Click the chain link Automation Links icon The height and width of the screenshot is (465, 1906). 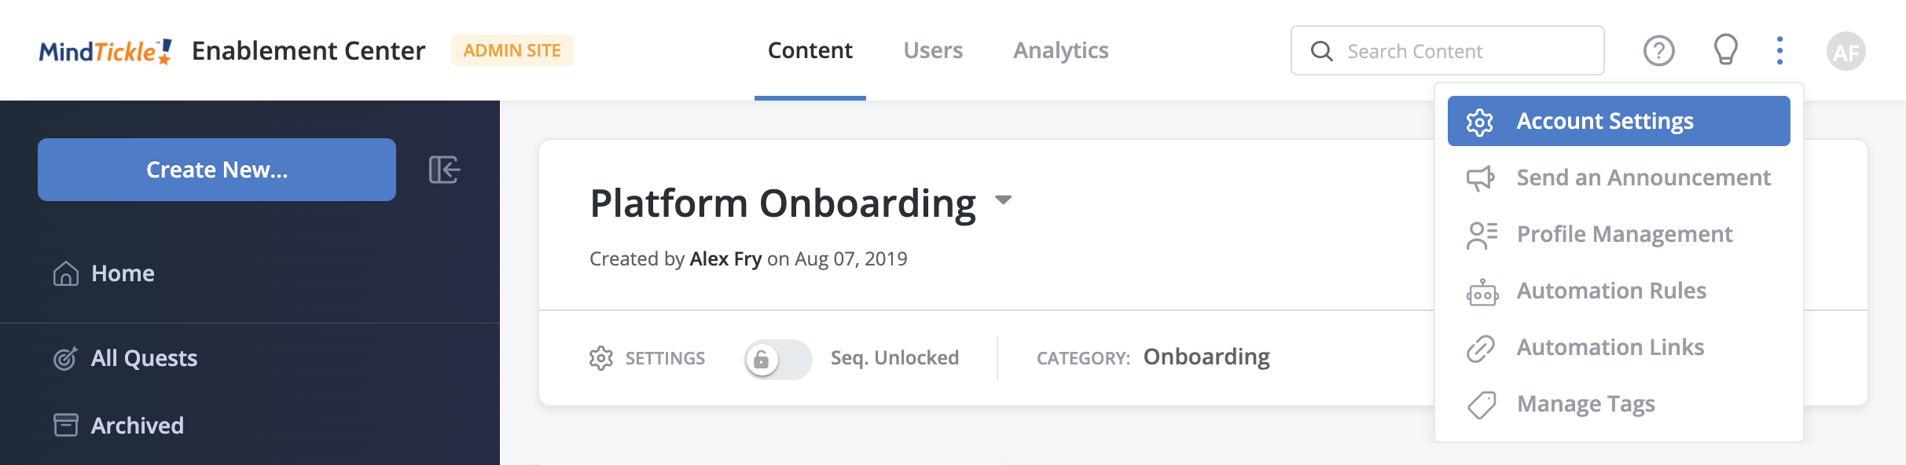click(1481, 348)
